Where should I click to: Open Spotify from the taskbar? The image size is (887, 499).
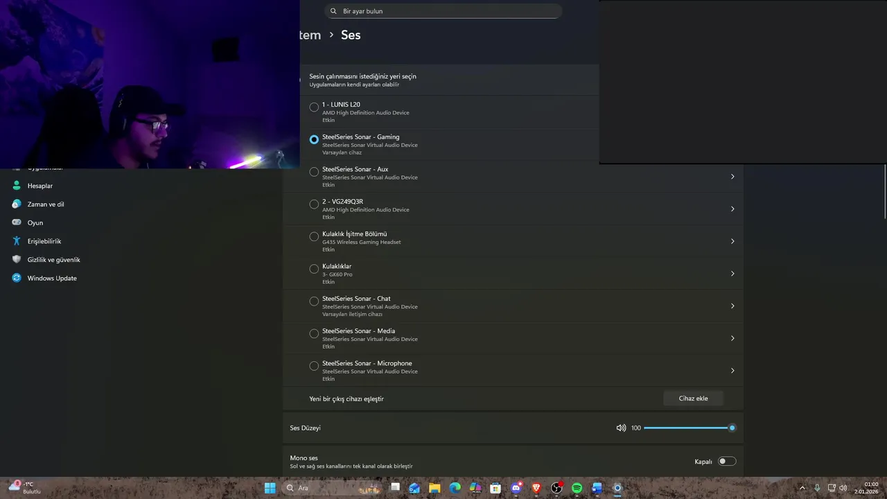click(x=577, y=488)
